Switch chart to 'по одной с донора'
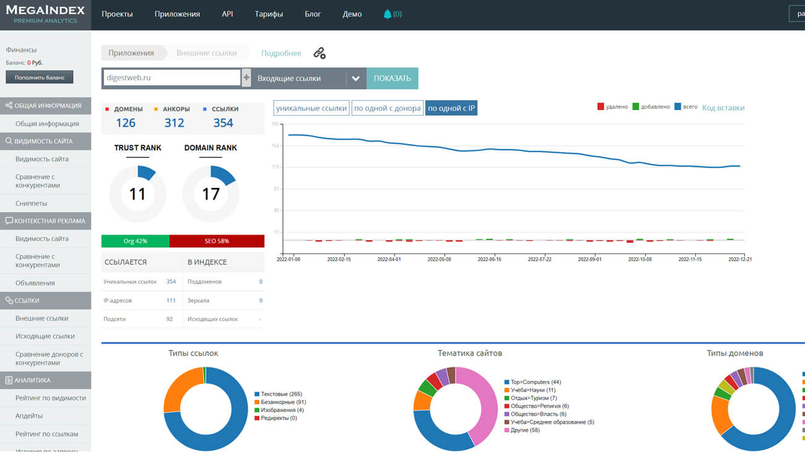 pyautogui.click(x=387, y=108)
